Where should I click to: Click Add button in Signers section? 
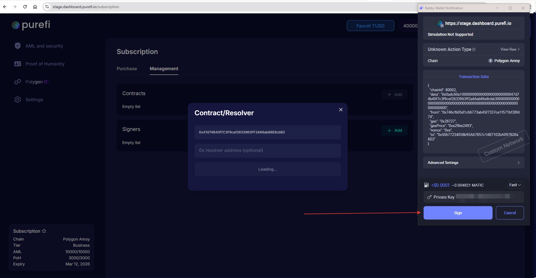394,130
